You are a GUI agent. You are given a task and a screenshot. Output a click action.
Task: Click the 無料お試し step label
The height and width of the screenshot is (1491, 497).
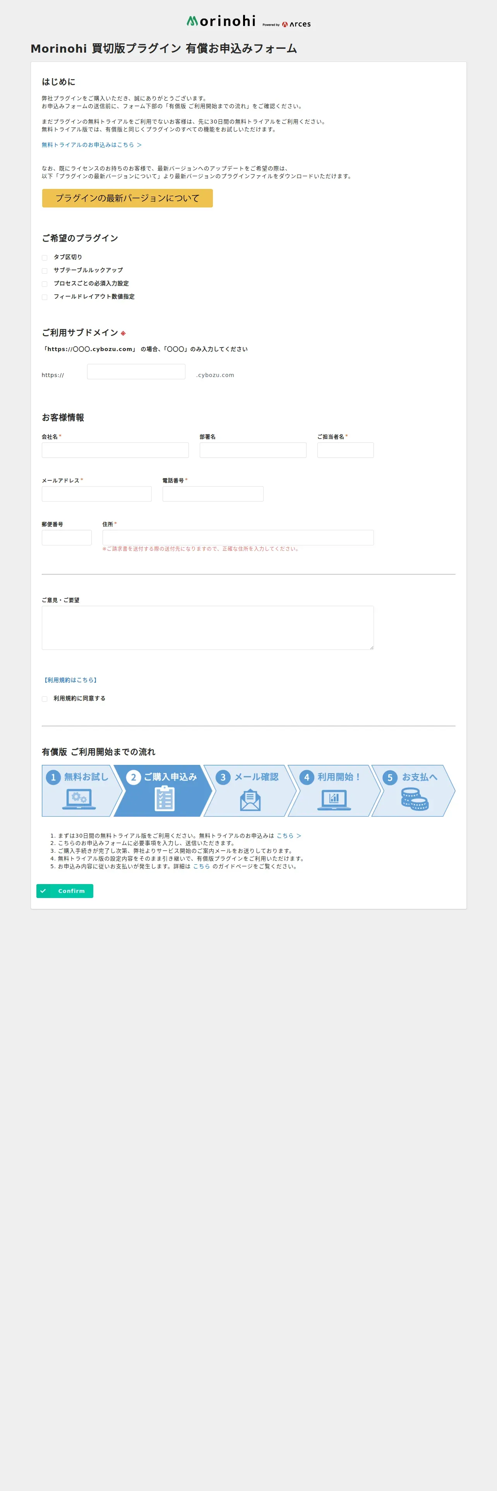(86, 777)
